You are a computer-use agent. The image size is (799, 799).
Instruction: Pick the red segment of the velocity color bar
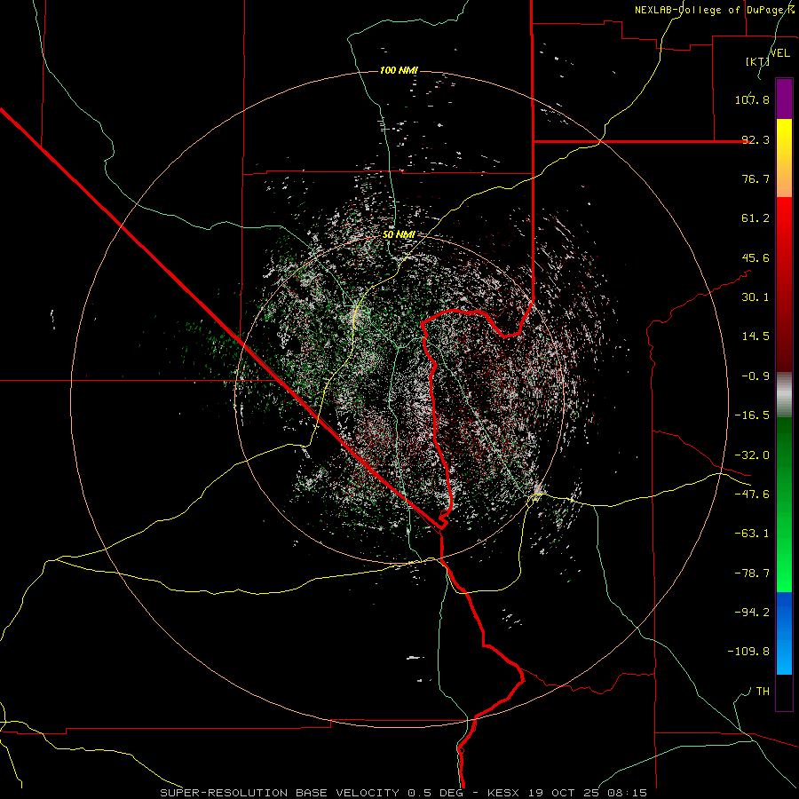tap(784, 284)
